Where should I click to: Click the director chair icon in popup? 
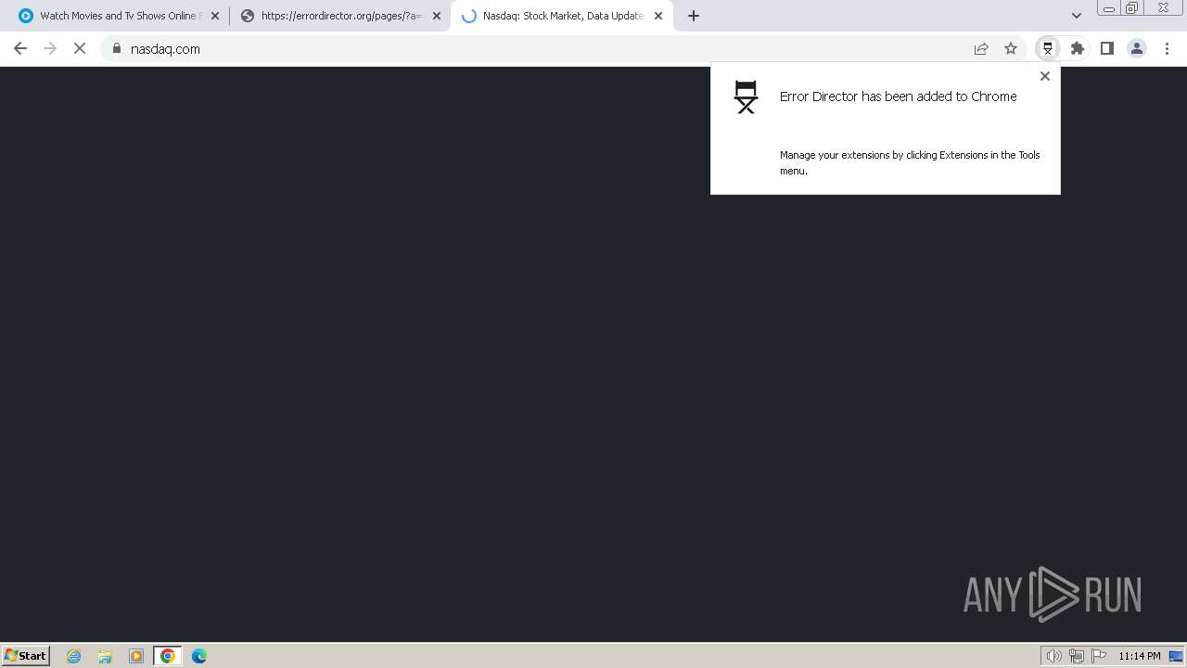pyautogui.click(x=746, y=96)
